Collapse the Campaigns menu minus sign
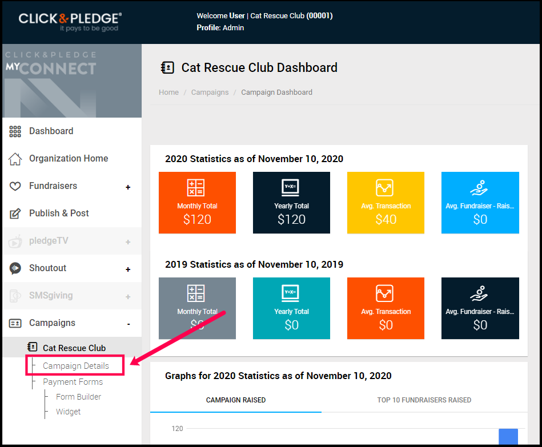Screen dimensions: 542x447 [x=129, y=324]
